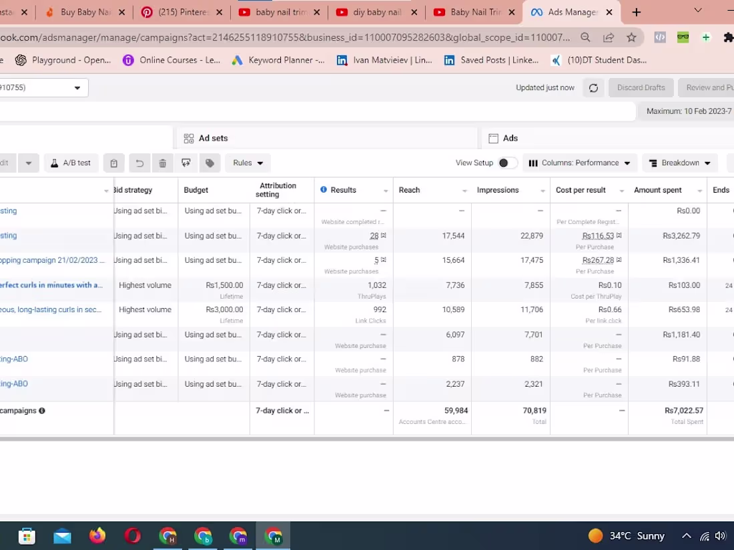Viewport: 734px width, 550px height.
Task: Open the shopping campaign 21/02/2023 link
Action: click(53, 260)
